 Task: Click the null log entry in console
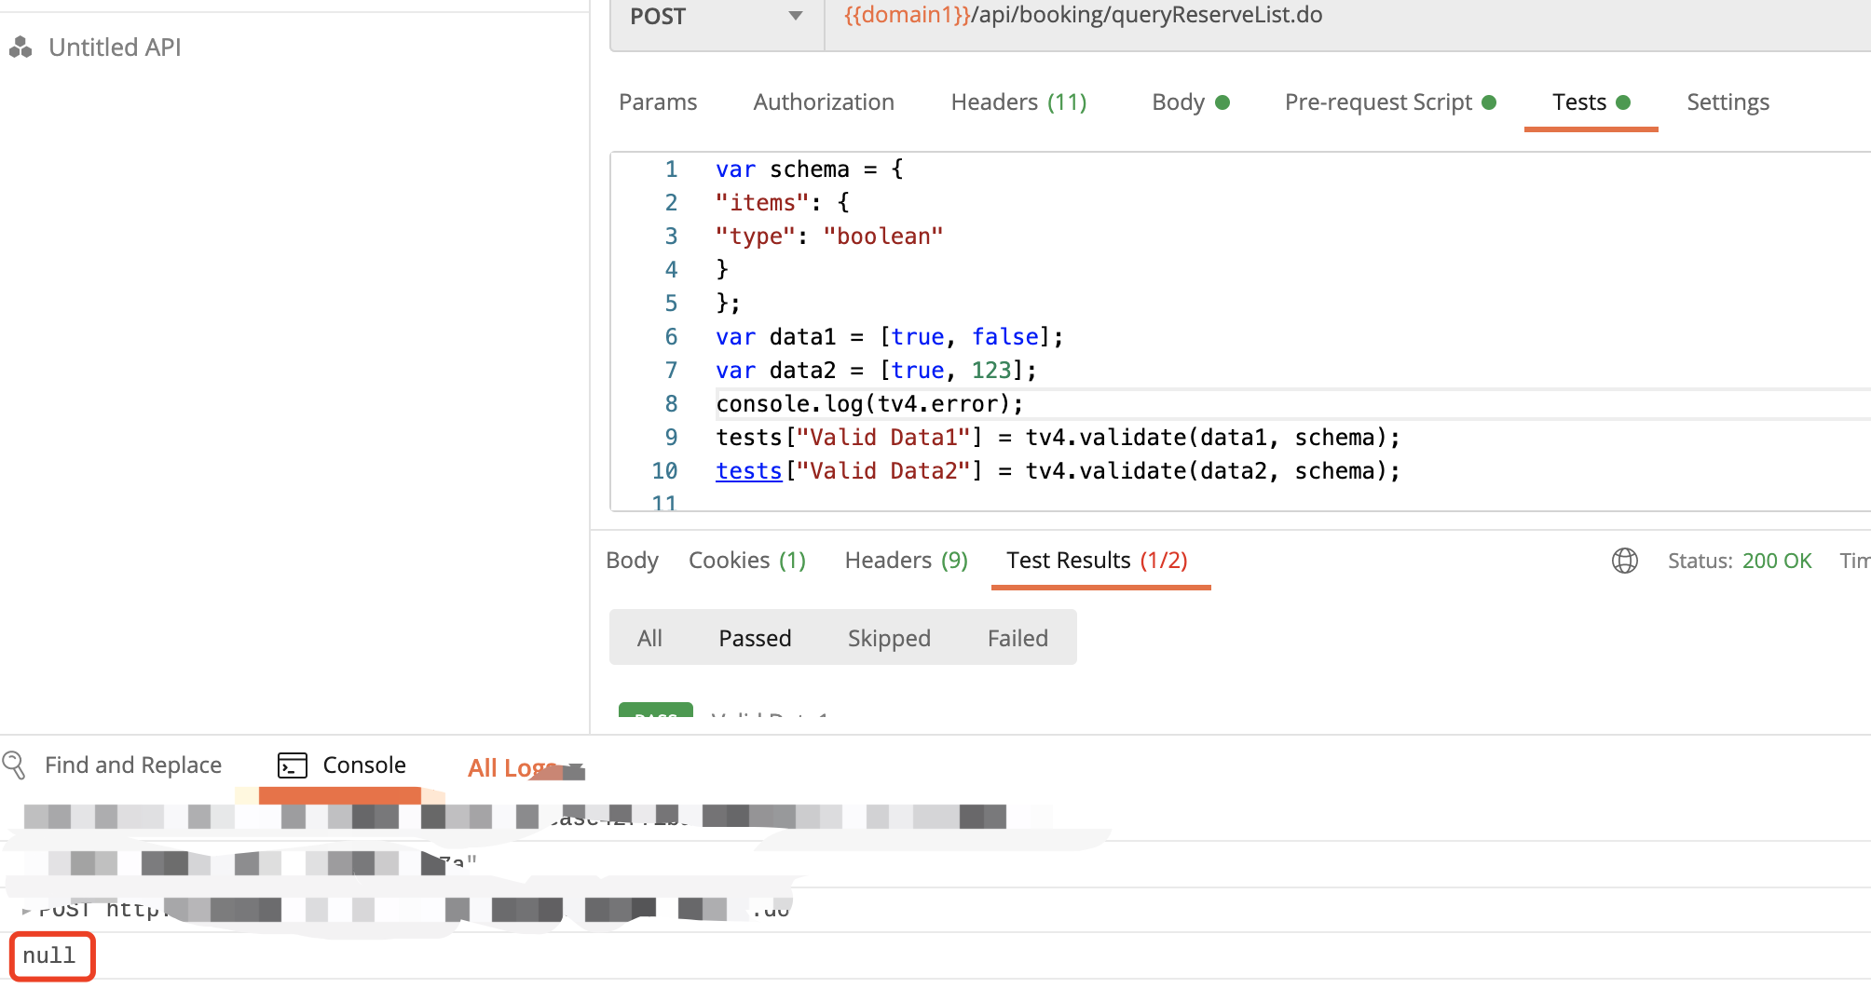pyautogui.click(x=51, y=955)
